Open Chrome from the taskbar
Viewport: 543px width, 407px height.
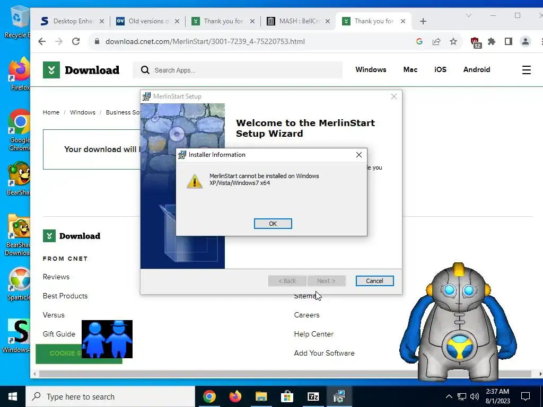pyautogui.click(x=209, y=396)
